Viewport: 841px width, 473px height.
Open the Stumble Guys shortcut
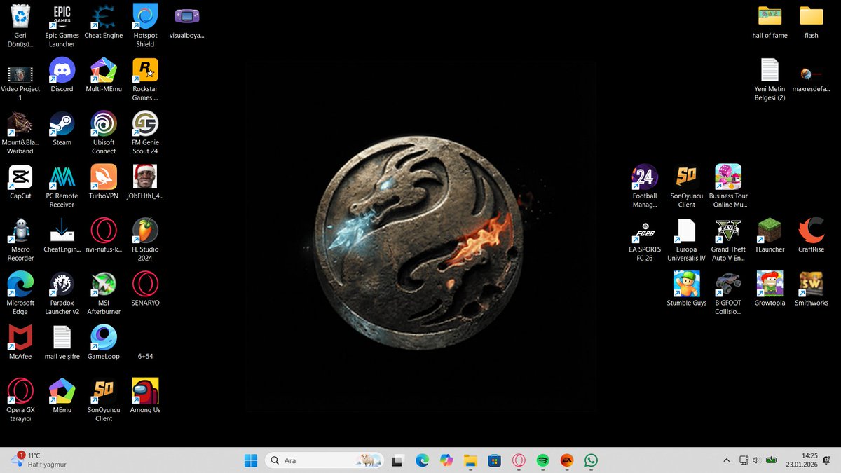coord(686,288)
